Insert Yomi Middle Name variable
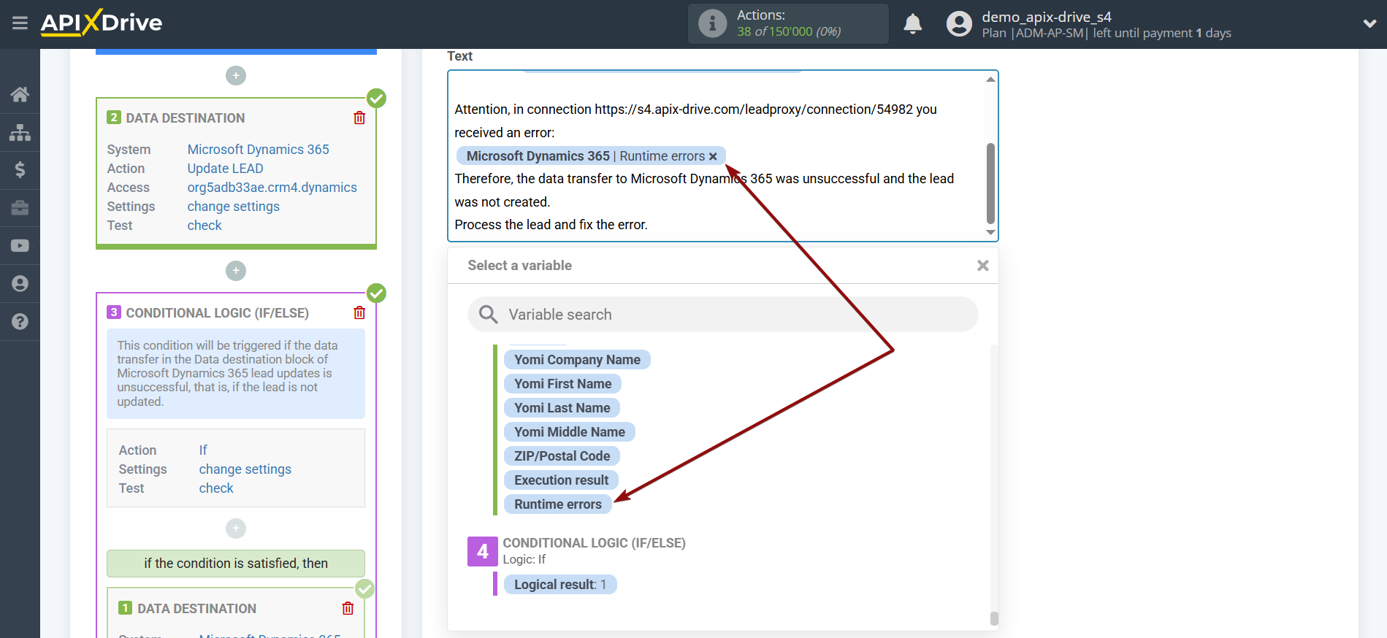Viewport: 1387px width, 638px height. [x=570, y=432]
